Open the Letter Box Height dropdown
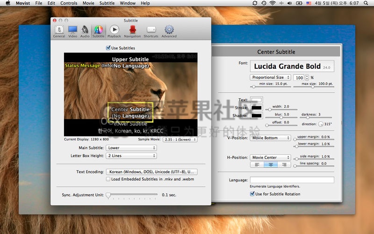The image size is (374, 234). click(x=131, y=156)
